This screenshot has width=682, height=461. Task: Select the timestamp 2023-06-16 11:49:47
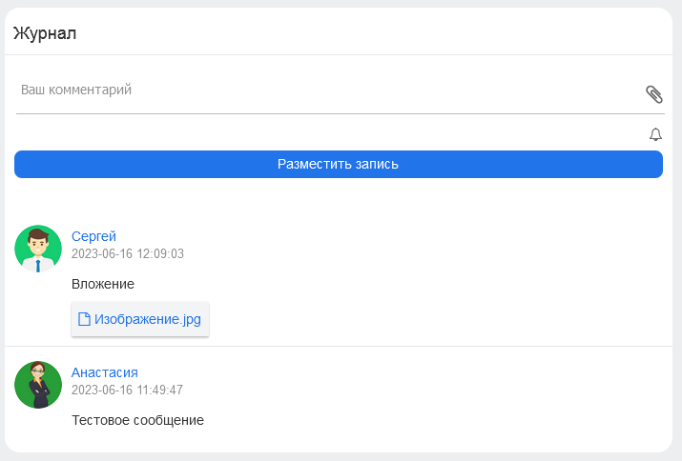(127, 390)
